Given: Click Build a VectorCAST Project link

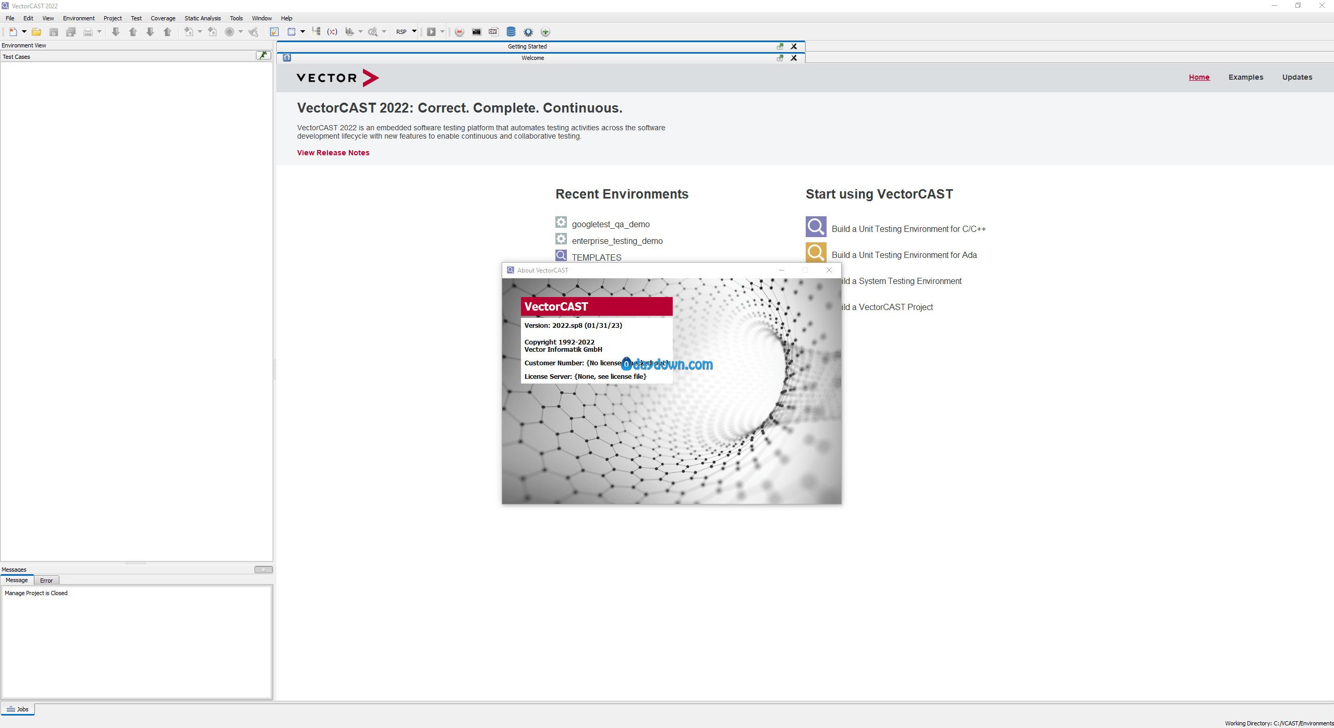Looking at the screenshot, I should click(887, 307).
